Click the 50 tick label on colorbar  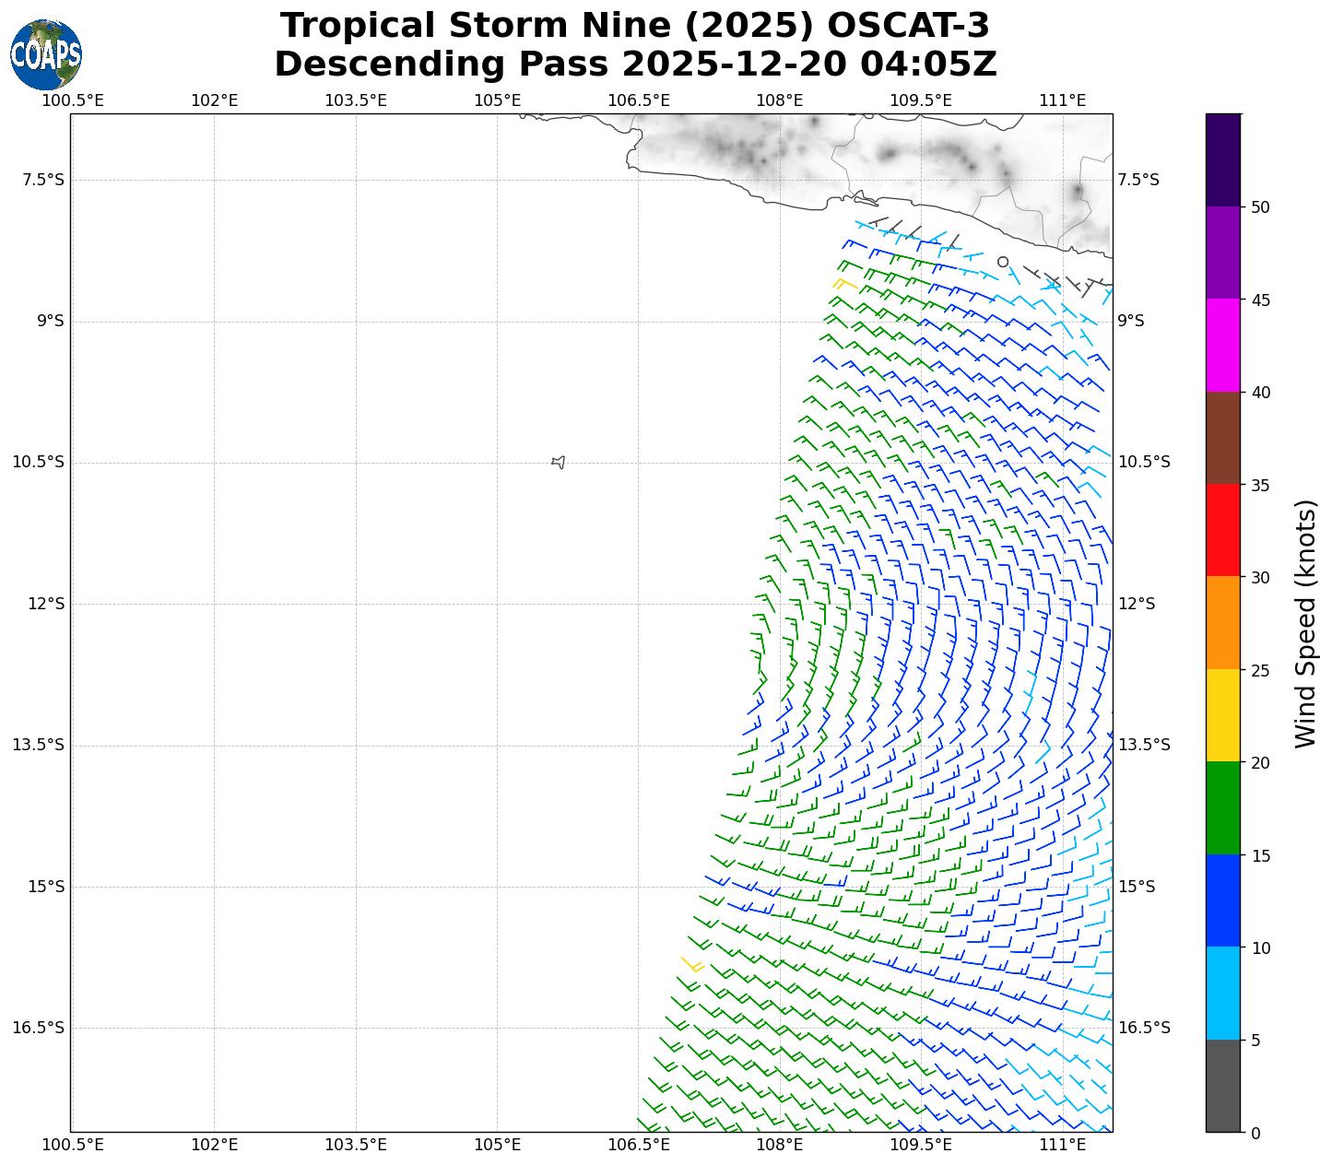1260,207
